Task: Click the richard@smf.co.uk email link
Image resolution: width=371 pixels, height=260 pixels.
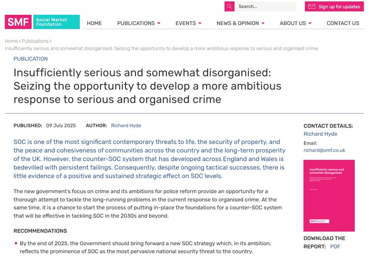Action: coord(324,150)
